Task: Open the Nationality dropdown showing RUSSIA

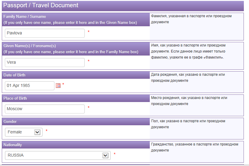Action: pos(58,155)
